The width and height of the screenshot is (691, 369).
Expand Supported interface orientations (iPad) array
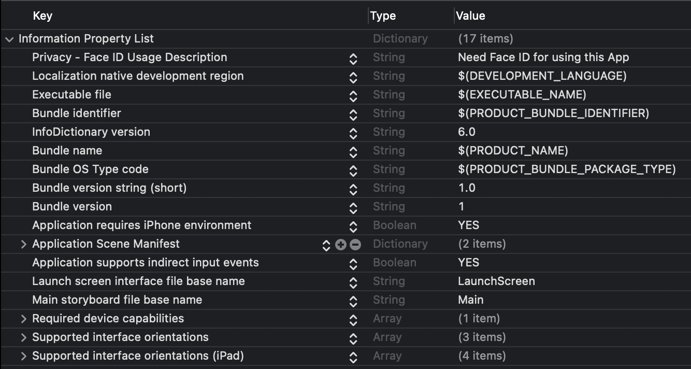[23, 357]
